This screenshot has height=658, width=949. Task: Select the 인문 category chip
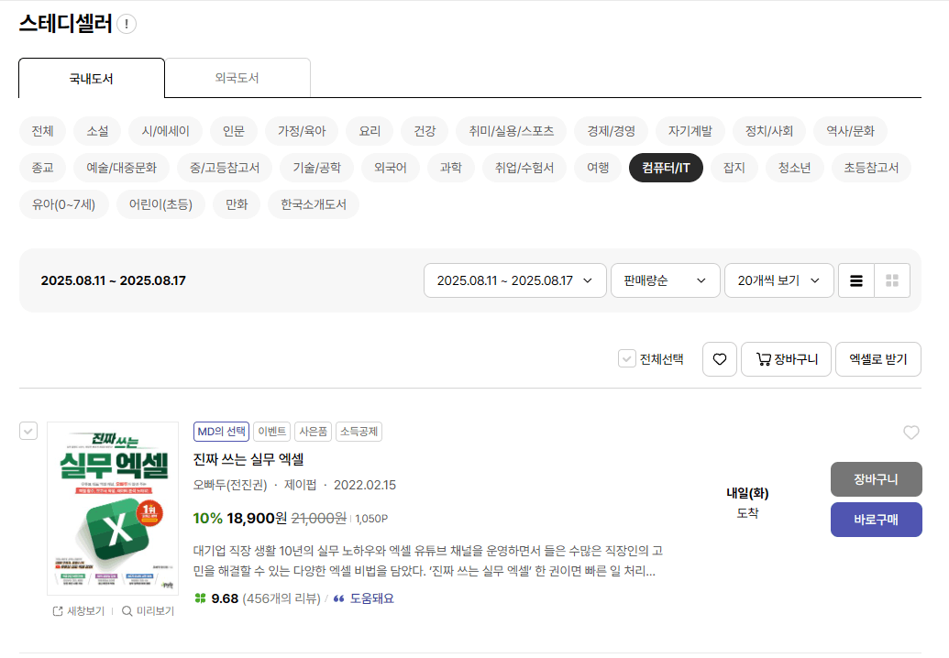click(233, 131)
